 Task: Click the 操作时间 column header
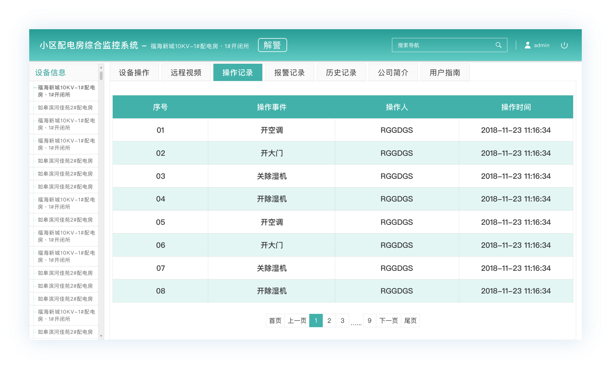[x=516, y=107]
